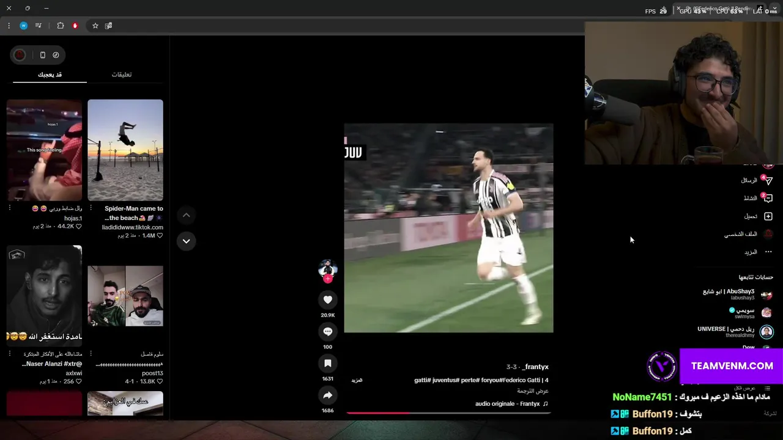Click the red profile avatar in pill bar
Viewport: 783px width, 440px height.
pyautogui.click(x=20, y=55)
